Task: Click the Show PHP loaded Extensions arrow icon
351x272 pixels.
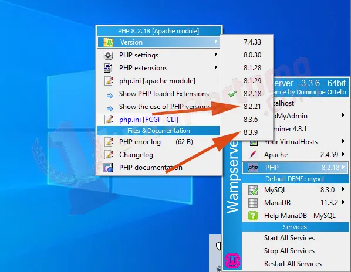Action: [x=109, y=96]
